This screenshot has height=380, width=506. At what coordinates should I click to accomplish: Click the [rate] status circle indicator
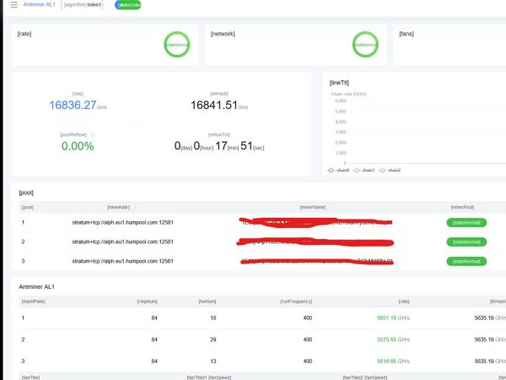(x=176, y=45)
